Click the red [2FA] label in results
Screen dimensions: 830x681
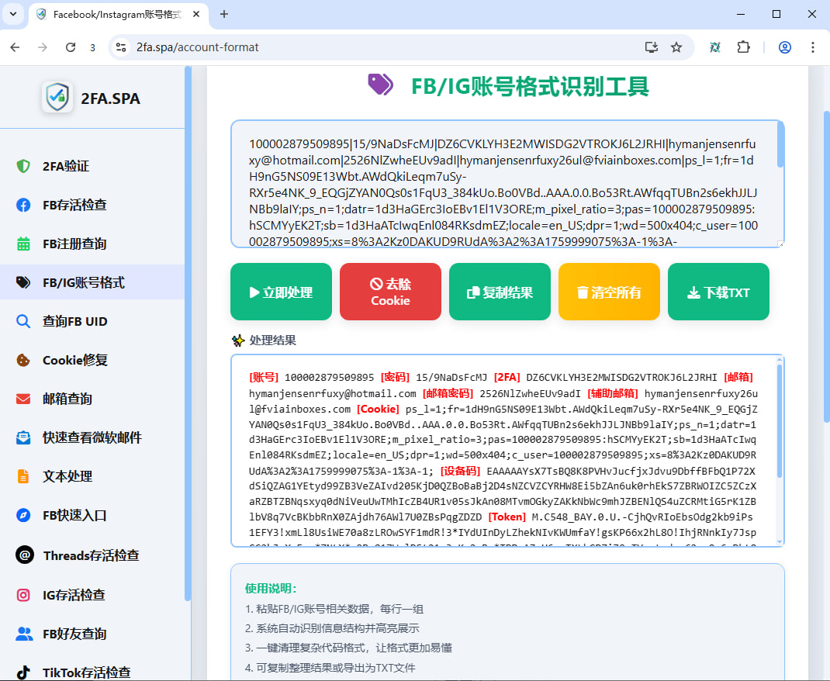507,377
